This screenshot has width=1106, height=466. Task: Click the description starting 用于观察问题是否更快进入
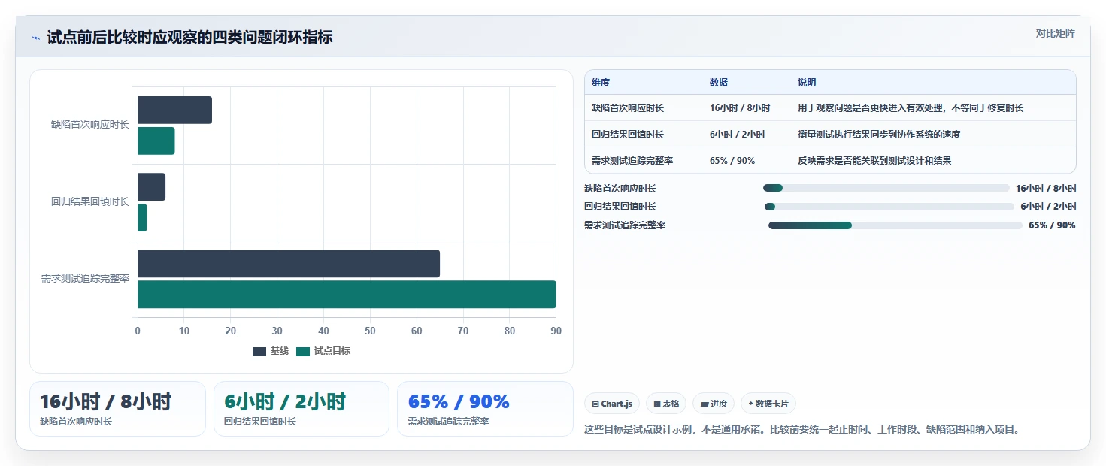click(911, 108)
